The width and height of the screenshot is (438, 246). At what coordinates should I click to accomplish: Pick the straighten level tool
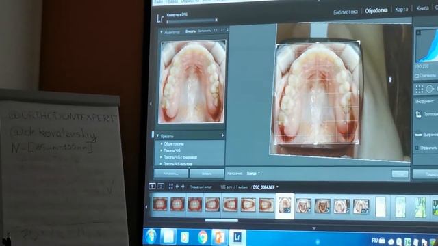click(418, 135)
